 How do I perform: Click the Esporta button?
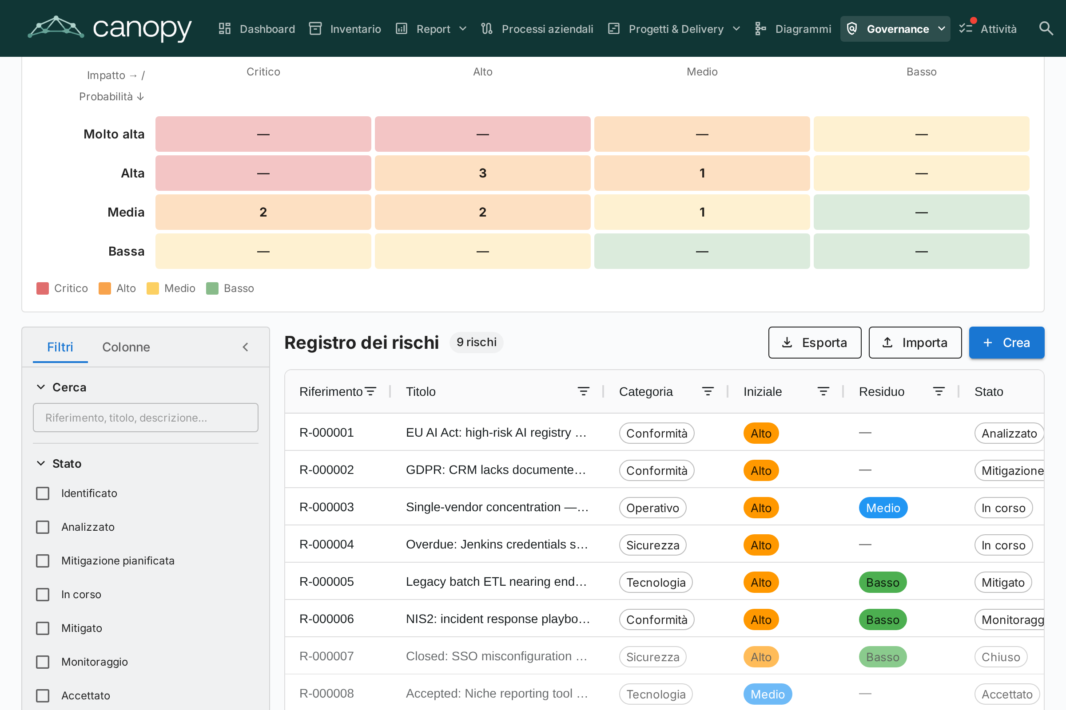coord(815,343)
